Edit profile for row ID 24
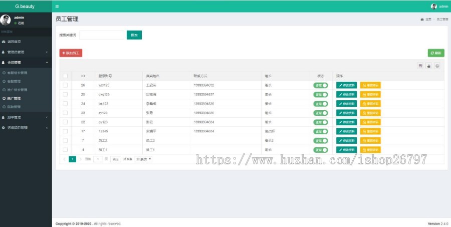The image size is (451, 227). 347,104
